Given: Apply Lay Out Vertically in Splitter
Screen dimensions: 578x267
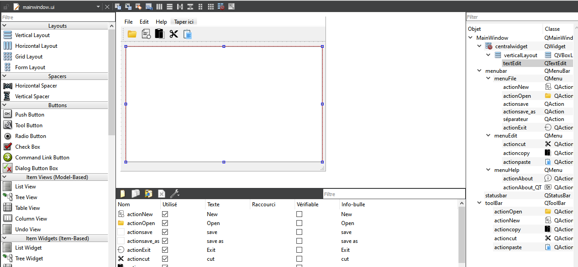Looking at the screenshot, I should click(x=190, y=7).
